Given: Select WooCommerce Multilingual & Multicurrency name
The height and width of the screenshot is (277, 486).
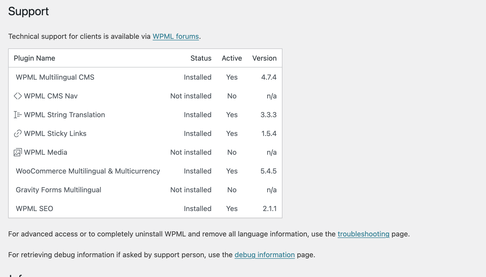Looking at the screenshot, I should (x=88, y=171).
